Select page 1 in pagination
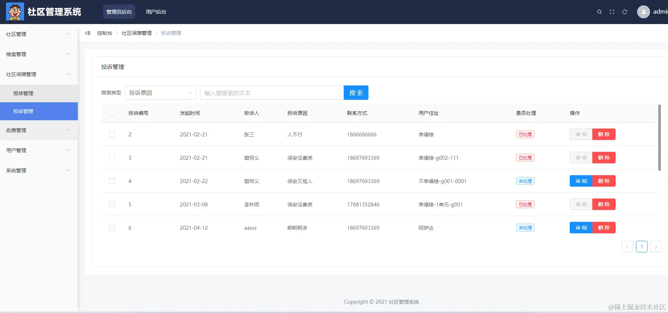This screenshot has height=313, width=668. [642, 247]
